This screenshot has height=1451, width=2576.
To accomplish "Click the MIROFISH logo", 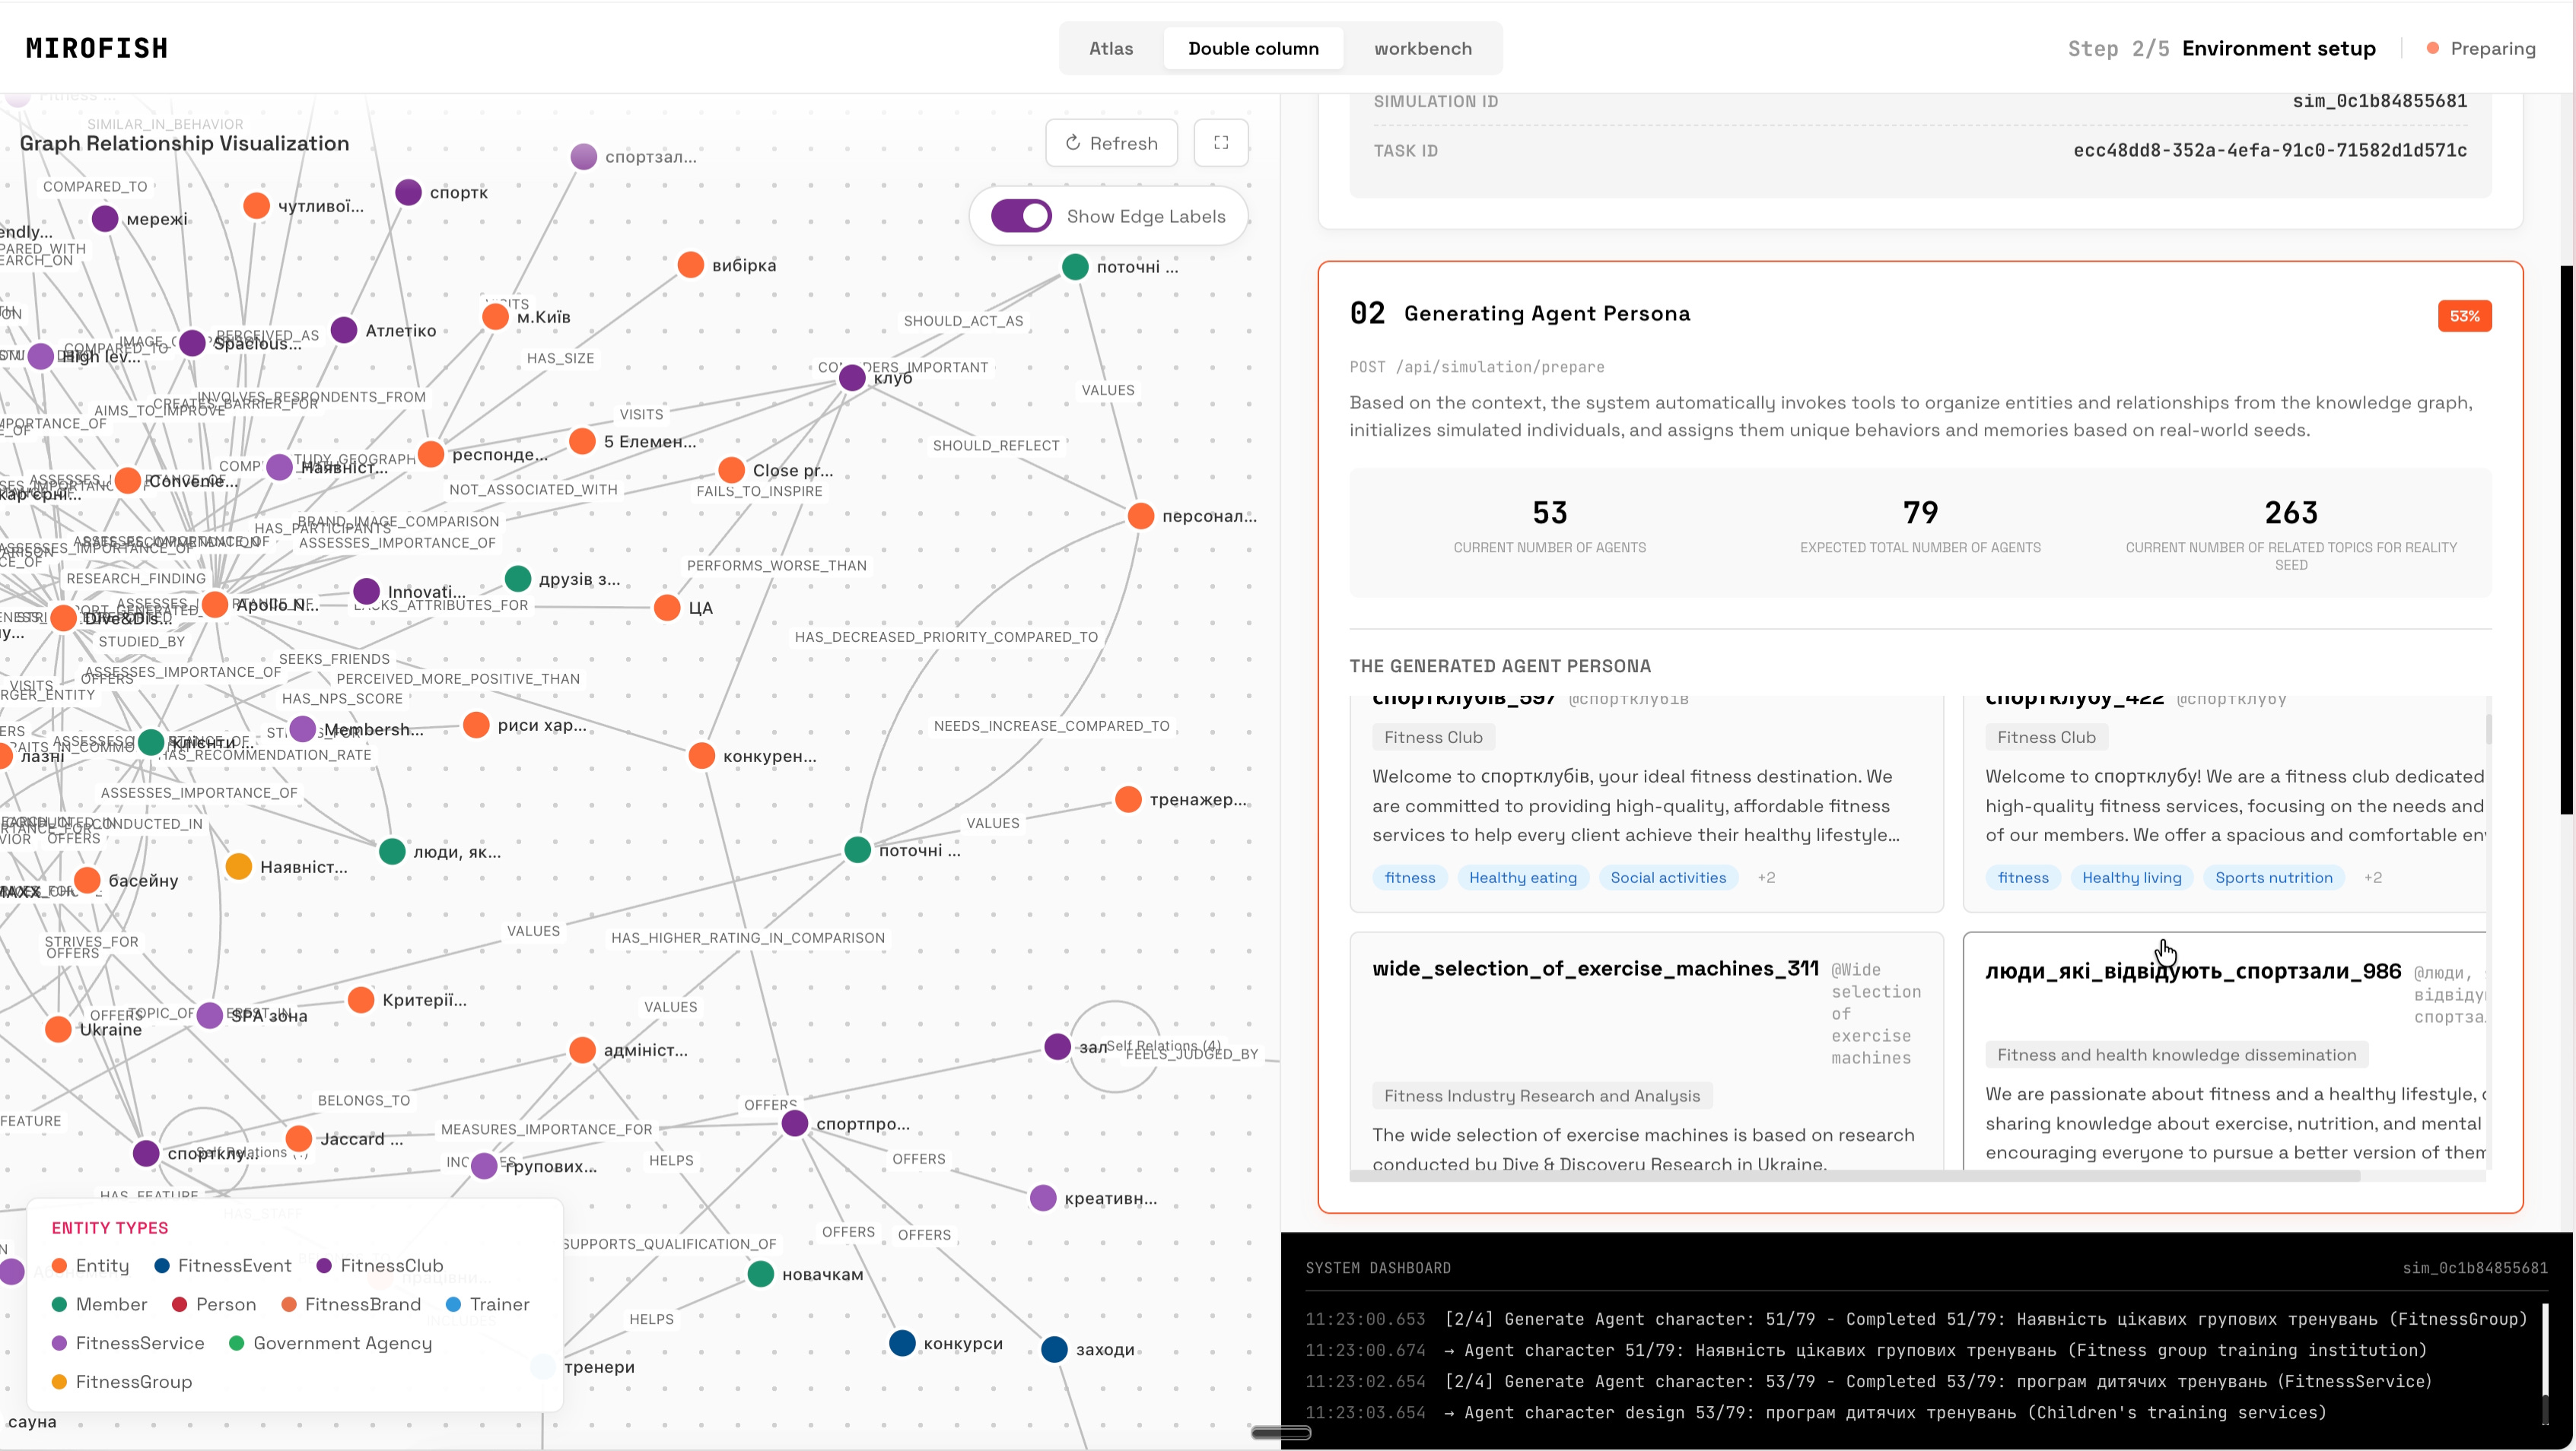I will (x=97, y=48).
